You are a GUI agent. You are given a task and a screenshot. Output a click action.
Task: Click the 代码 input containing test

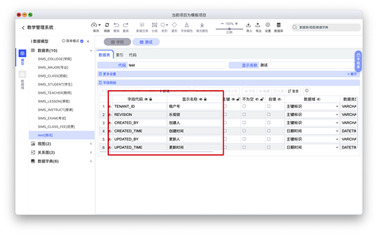176,66
